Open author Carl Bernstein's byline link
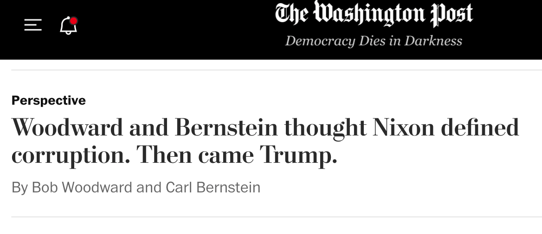 point(213,187)
